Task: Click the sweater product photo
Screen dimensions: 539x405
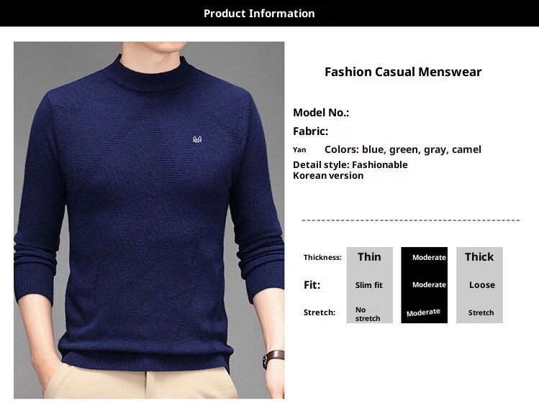Action: 149,220
